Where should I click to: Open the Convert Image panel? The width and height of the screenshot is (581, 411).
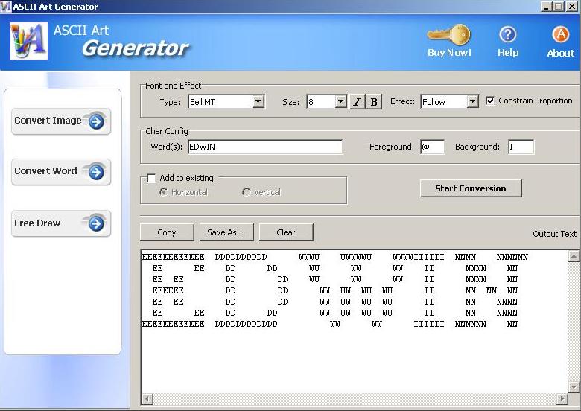pyautogui.click(x=61, y=121)
